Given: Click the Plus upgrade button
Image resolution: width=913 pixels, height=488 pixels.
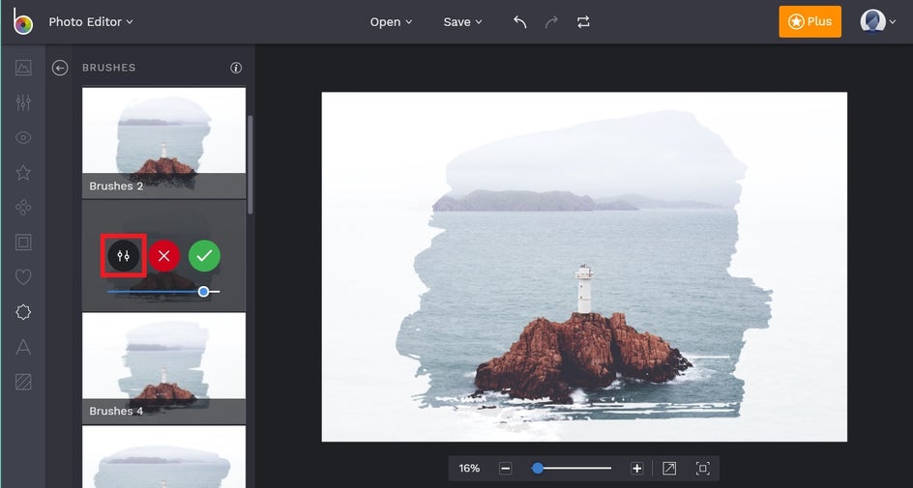Looking at the screenshot, I should click(x=810, y=21).
